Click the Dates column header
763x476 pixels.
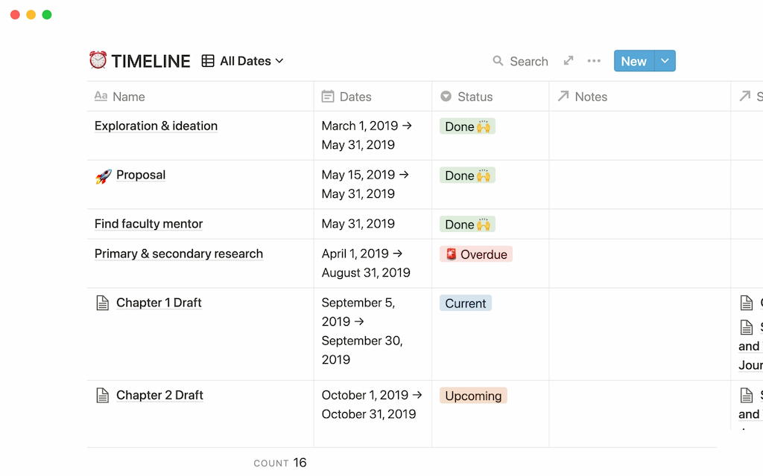pyautogui.click(x=355, y=96)
